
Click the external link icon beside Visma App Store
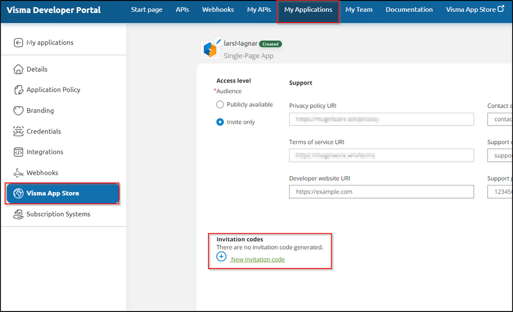[x=501, y=9]
